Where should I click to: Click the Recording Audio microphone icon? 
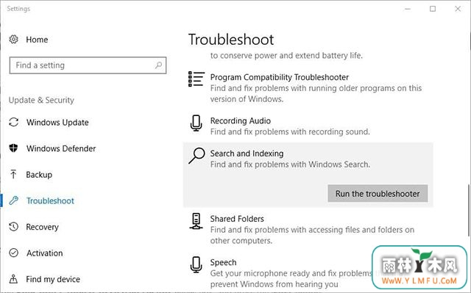click(x=196, y=123)
